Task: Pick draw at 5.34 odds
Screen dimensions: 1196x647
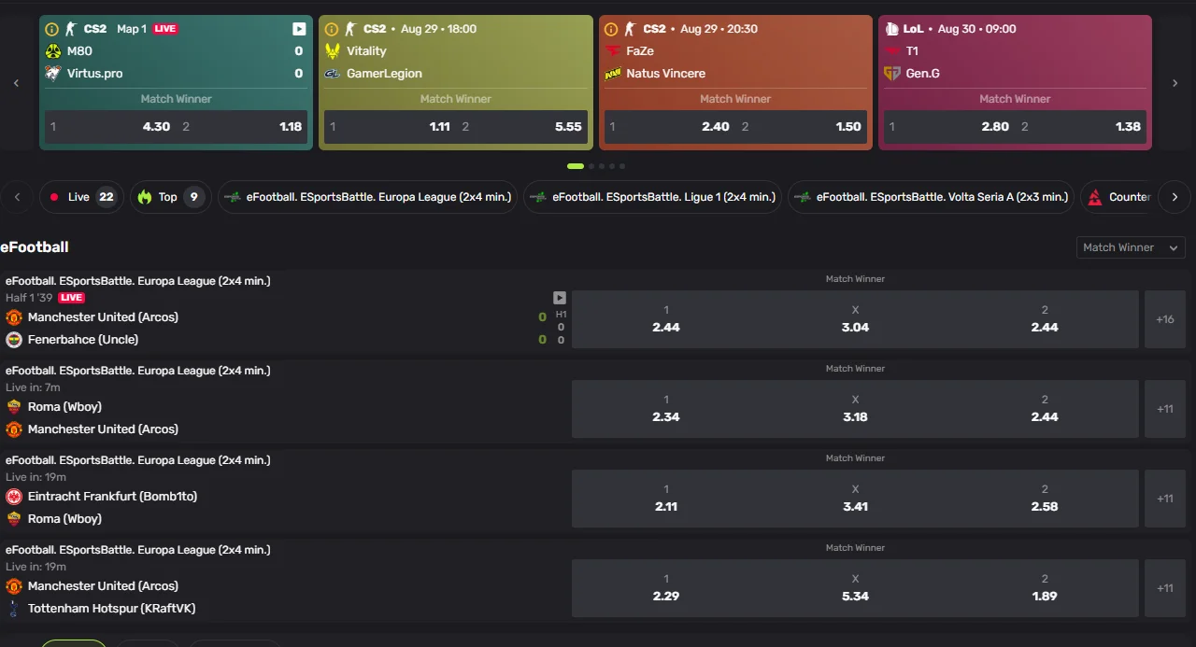Action: click(x=855, y=588)
